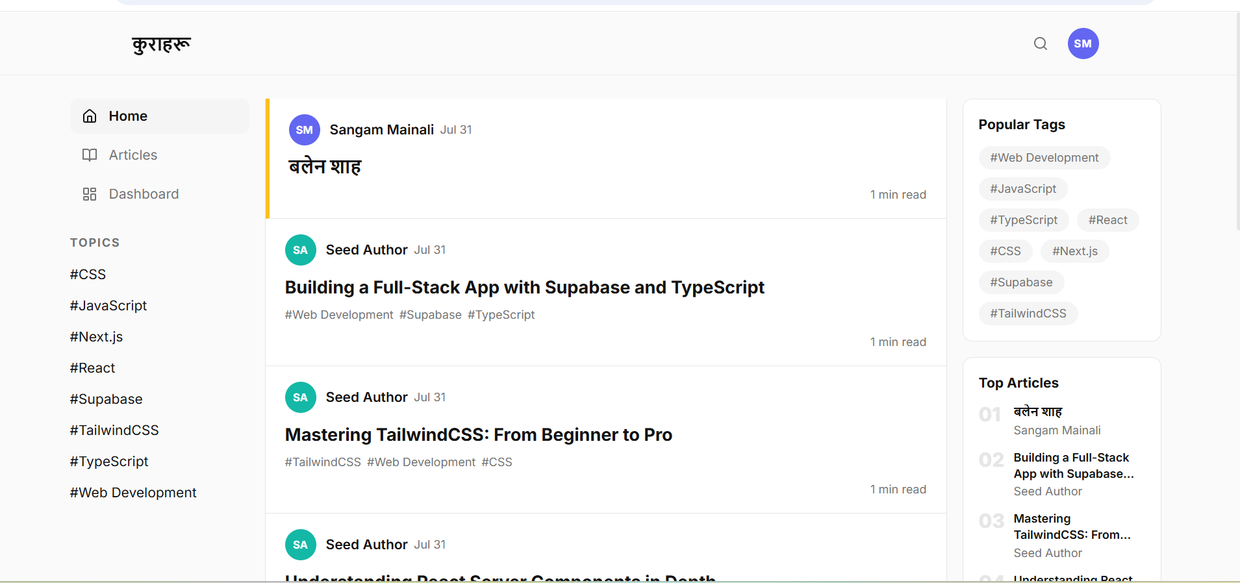Open Building a Full-Stack App in Top Articles
The image size is (1240, 583).
(1074, 466)
